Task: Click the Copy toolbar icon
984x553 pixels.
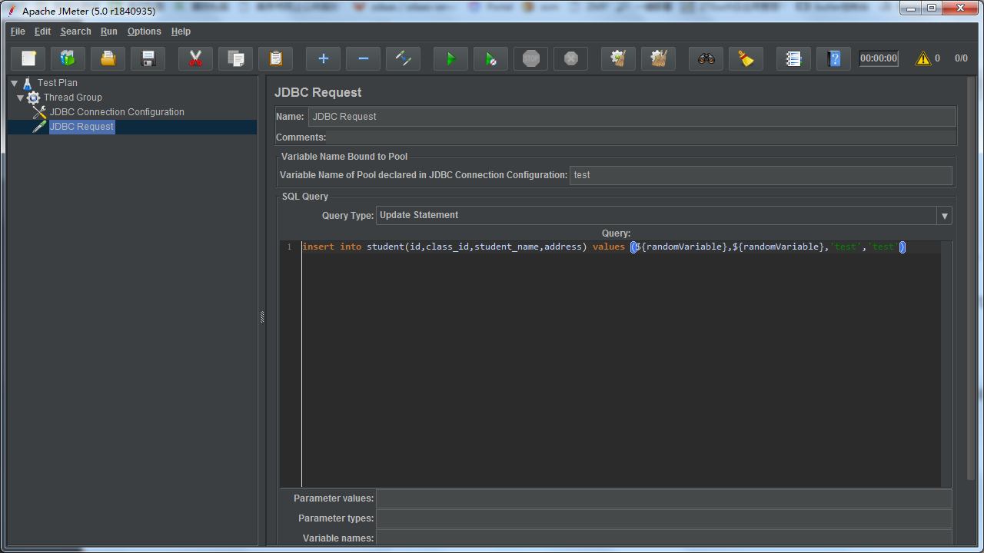Action: point(236,58)
